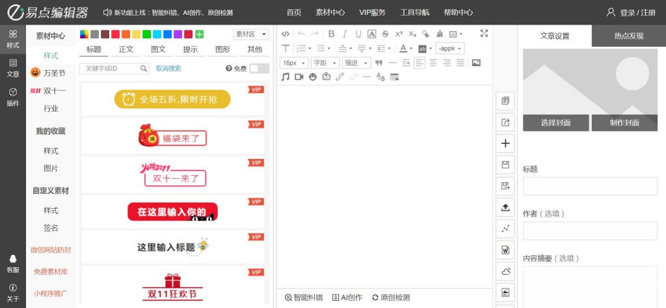Open the VIP服务 top menu

[372, 12]
